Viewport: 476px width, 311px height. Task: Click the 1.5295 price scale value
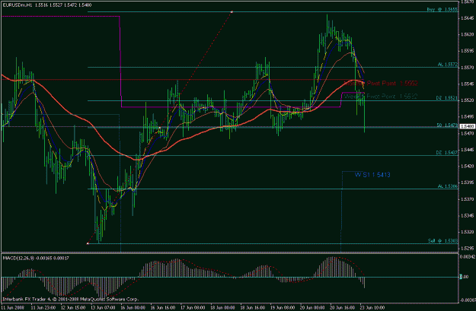click(x=468, y=248)
